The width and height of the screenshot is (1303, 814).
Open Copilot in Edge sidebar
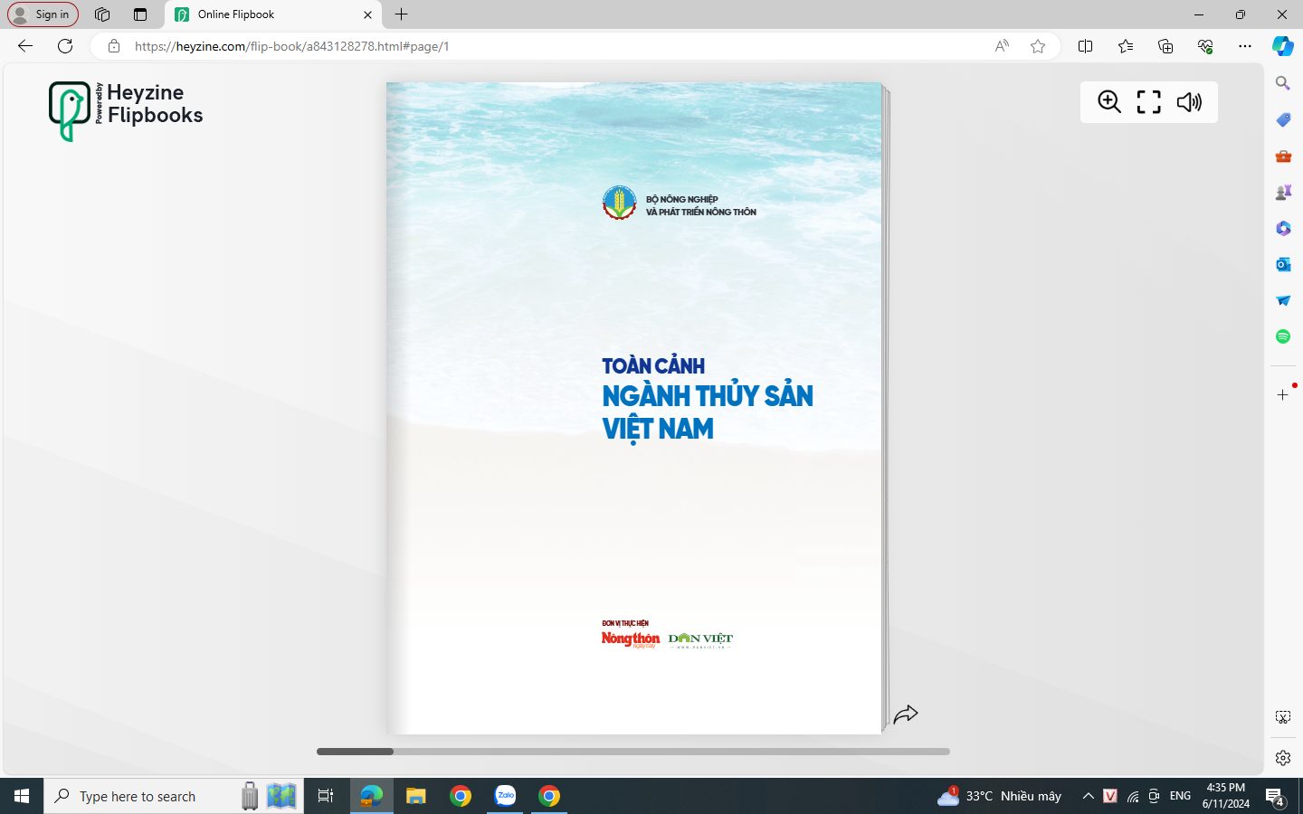(x=1282, y=46)
